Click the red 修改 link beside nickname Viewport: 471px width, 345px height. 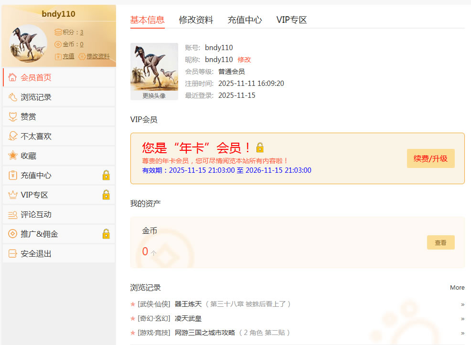pos(244,60)
